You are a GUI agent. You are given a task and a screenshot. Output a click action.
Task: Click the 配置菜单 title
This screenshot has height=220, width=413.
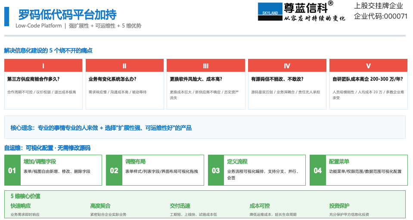click(339, 162)
